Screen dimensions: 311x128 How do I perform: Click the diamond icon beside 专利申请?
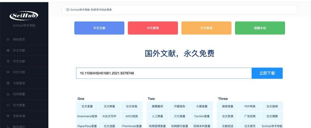tap(8, 116)
